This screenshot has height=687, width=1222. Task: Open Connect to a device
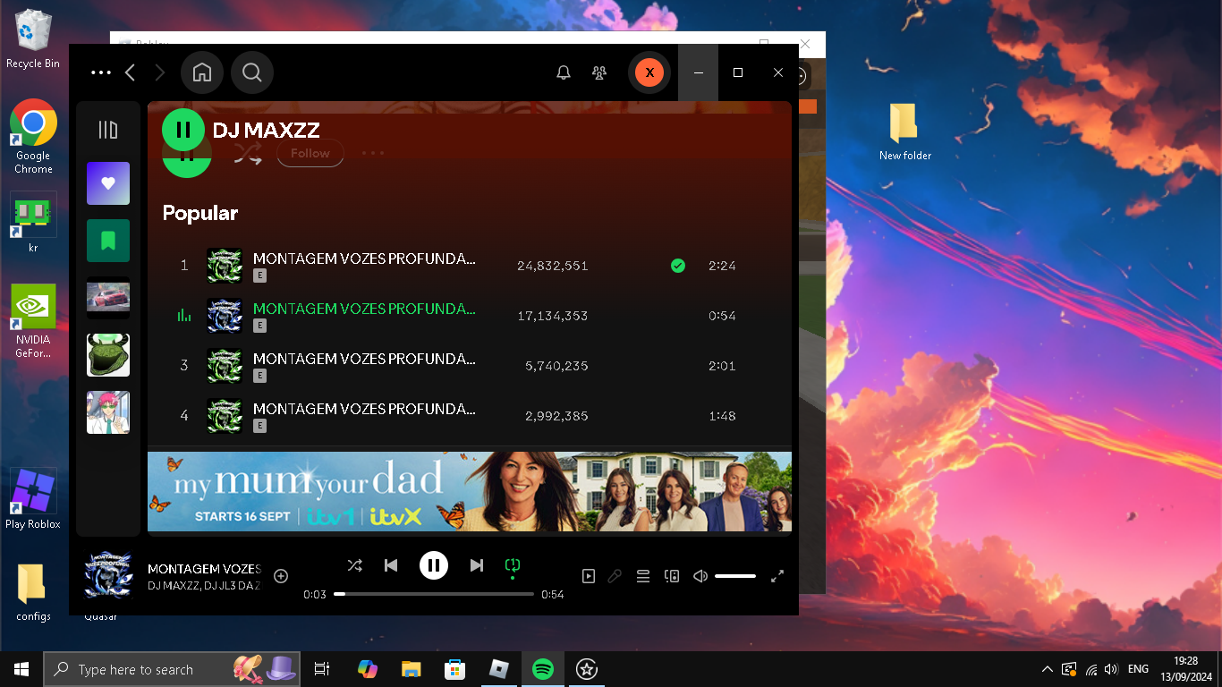(x=672, y=576)
